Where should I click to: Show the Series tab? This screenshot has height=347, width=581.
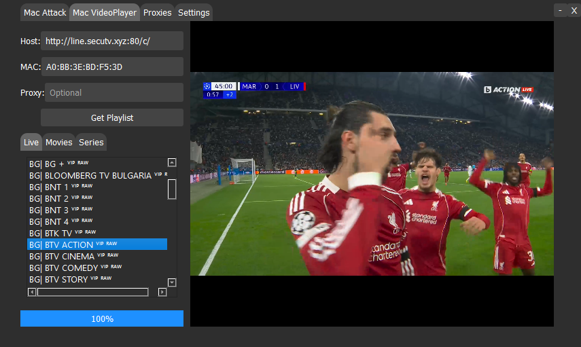[91, 142]
